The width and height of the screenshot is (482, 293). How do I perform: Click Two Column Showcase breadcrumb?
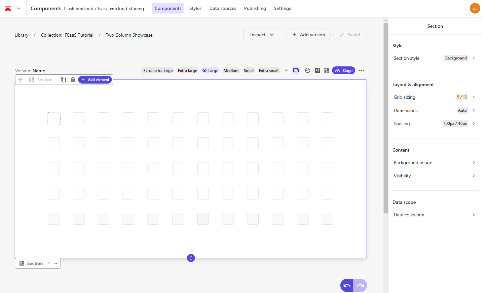(129, 35)
